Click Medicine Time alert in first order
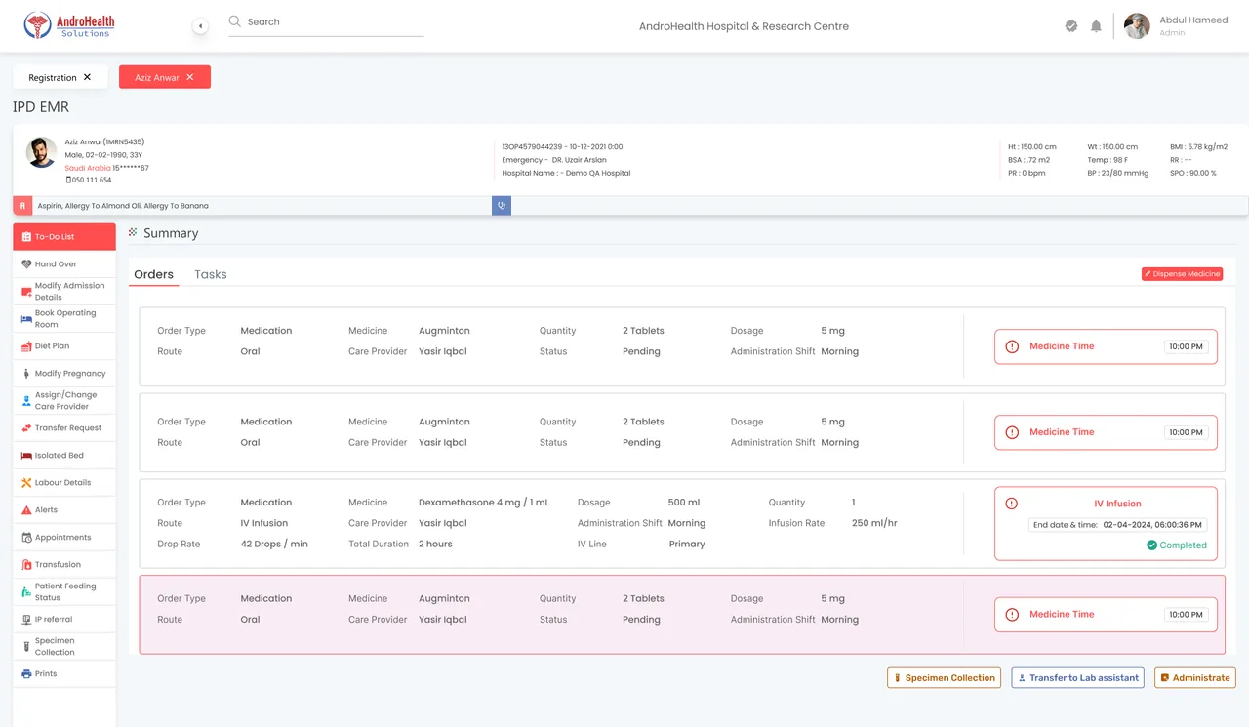1249x727 pixels. (x=1106, y=346)
